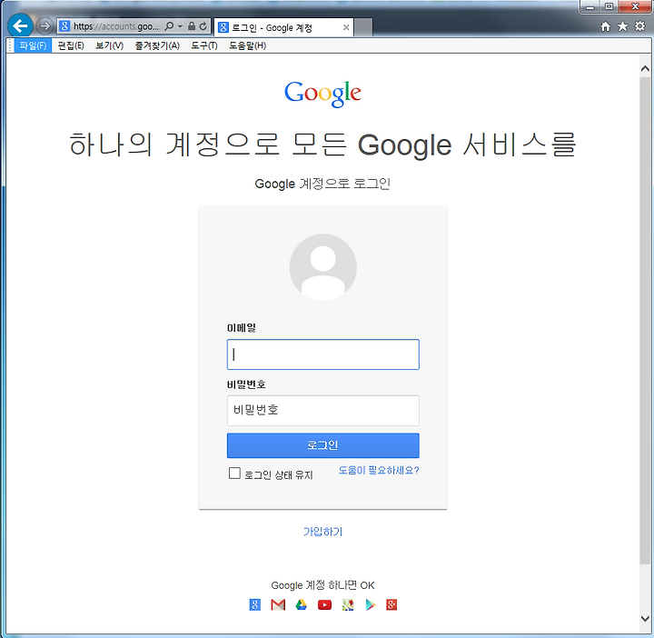
Task: Open the 즐겨찾기(A) menu
Action: [157, 45]
